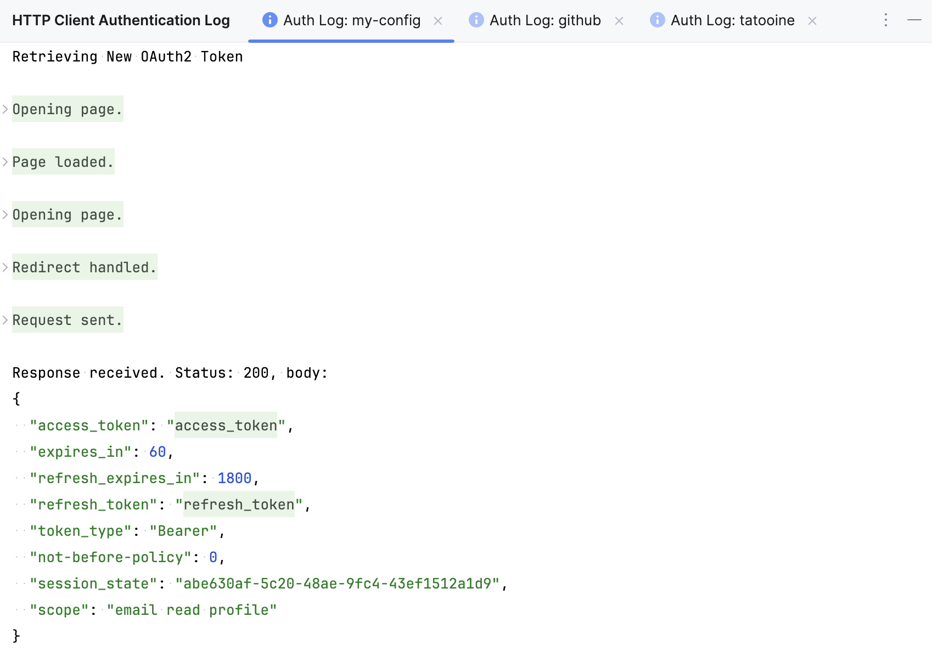Screen dimensions: 932x650
Task: Click the info icon on the github tab
Action: pos(476,20)
